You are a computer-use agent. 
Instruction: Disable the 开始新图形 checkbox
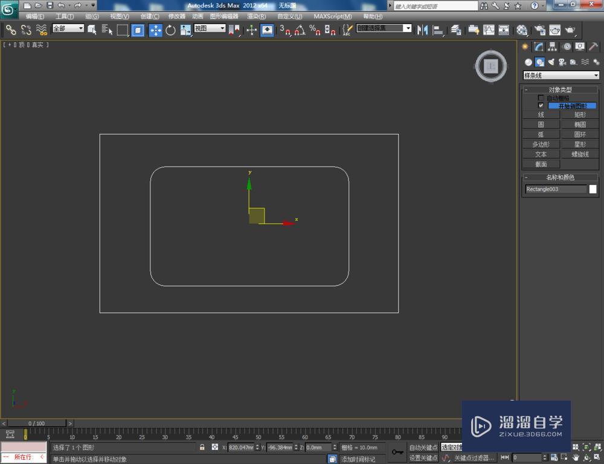(x=541, y=105)
